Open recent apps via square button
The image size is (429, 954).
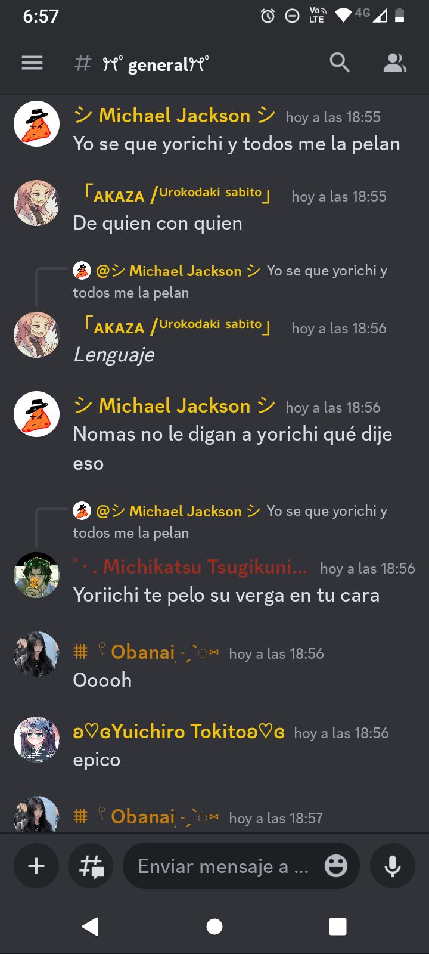pyautogui.click(x=338, y=926)
